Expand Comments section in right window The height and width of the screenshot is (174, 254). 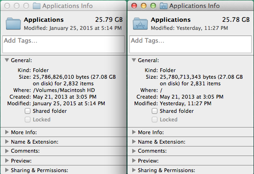tap(134, 151)
